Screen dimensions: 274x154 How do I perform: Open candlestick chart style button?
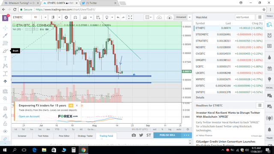(x=53, y=17)
